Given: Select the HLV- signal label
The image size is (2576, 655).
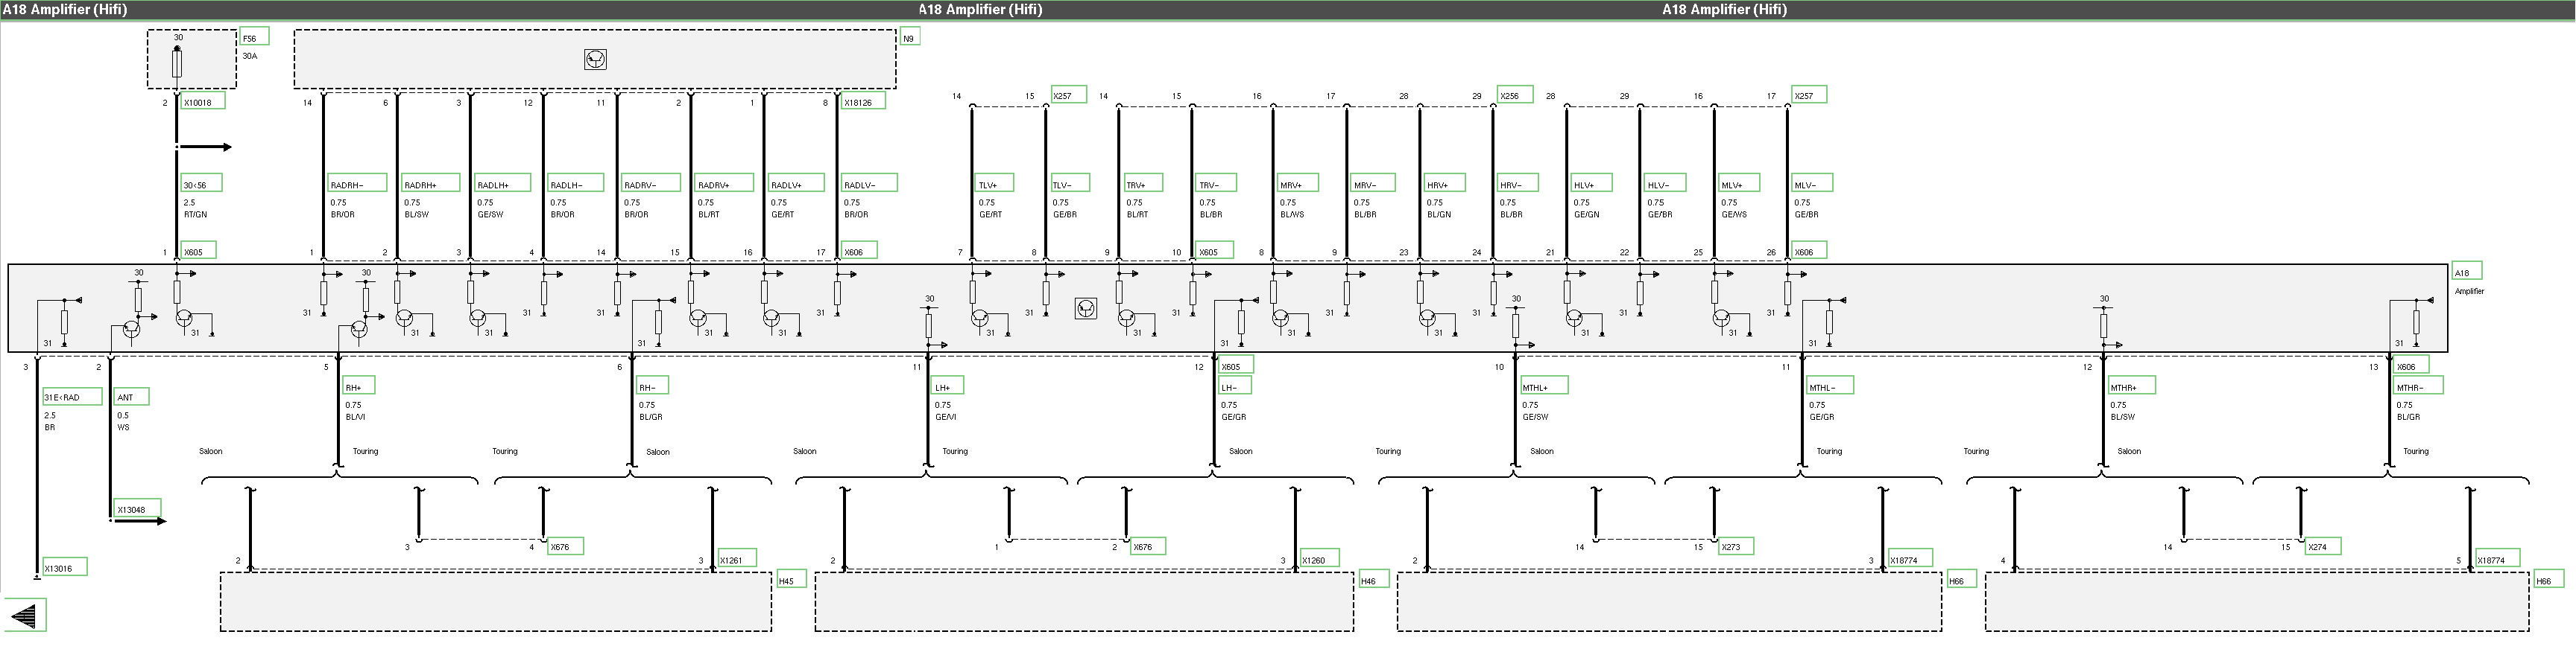Looking at the screenshot, I should click(1665, 184).
